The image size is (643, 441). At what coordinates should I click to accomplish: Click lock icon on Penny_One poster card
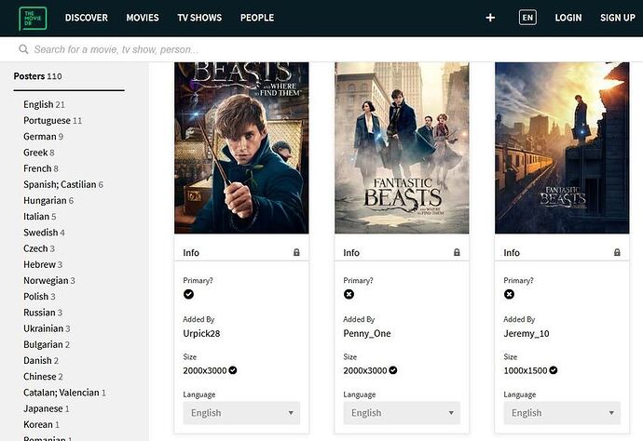(457, 252)
